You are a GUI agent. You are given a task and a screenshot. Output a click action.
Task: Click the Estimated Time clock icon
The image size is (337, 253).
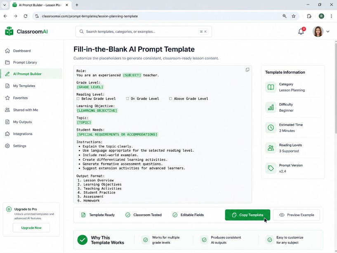pos(271,128)
